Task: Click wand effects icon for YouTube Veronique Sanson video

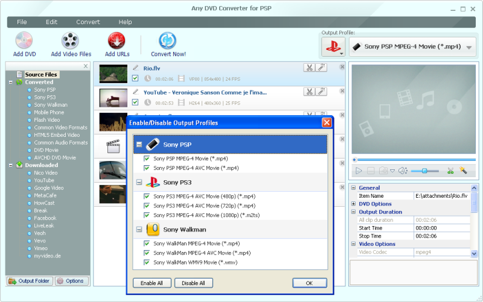Action: (x=321, y=92)
